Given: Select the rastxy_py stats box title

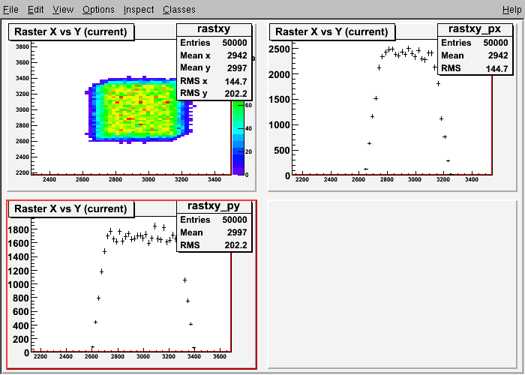Looking at the screenshot, I should pyautogui.click(x=214, y=206).
